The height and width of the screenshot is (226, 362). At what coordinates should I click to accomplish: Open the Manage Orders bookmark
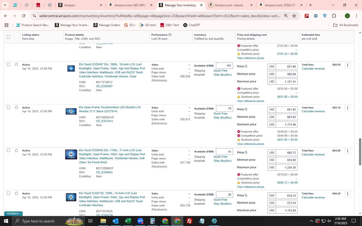(107, 25)
